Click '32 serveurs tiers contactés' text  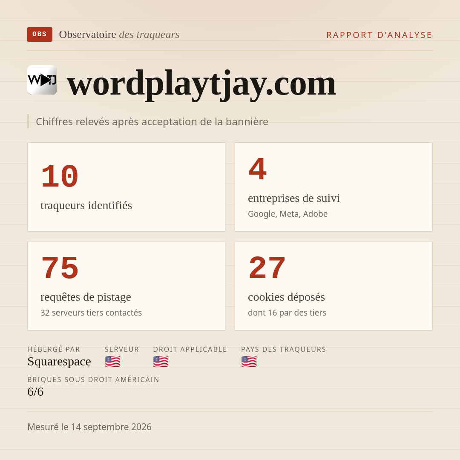pos(91,313)
